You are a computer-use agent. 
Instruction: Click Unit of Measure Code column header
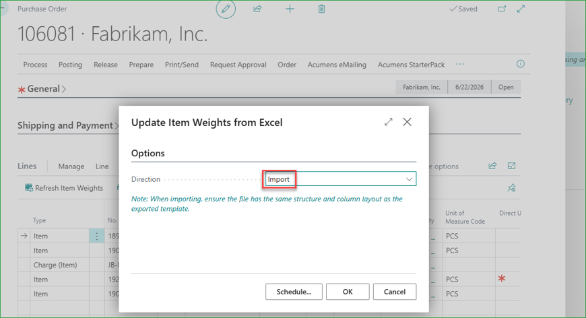click(x=465, y=217)
